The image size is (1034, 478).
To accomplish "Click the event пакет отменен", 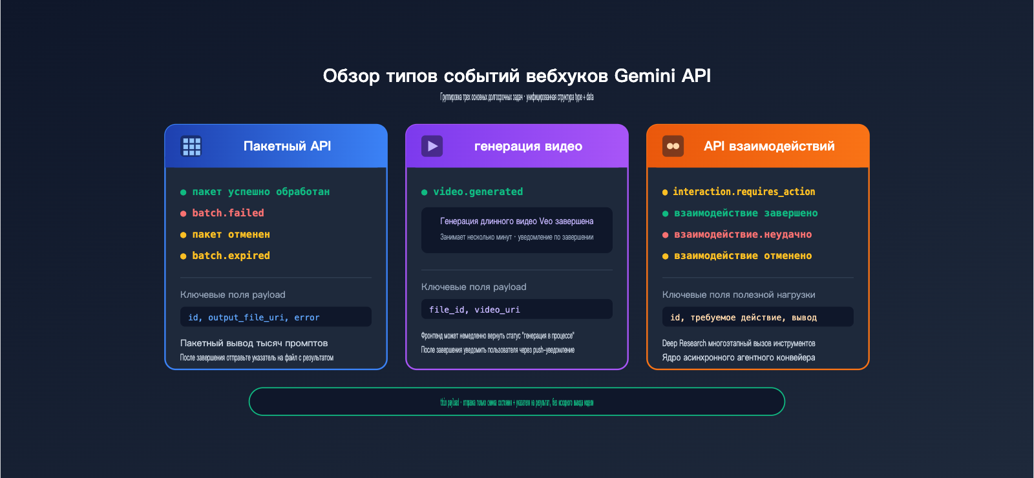I will [231, 234].
